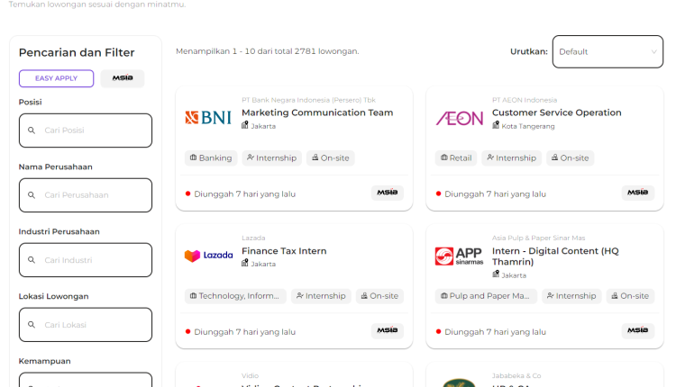
Task: Open Finance Tax Intern job listing
Action: (x=284, y=251)
